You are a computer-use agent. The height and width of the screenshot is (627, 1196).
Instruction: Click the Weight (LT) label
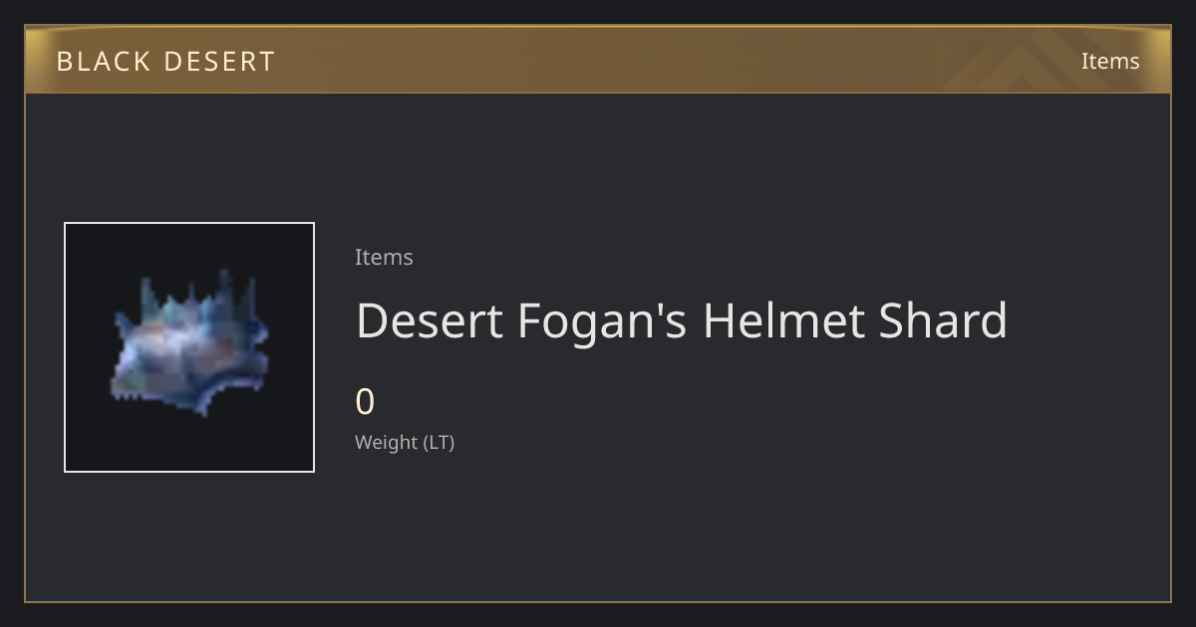[x=405, y=443]
